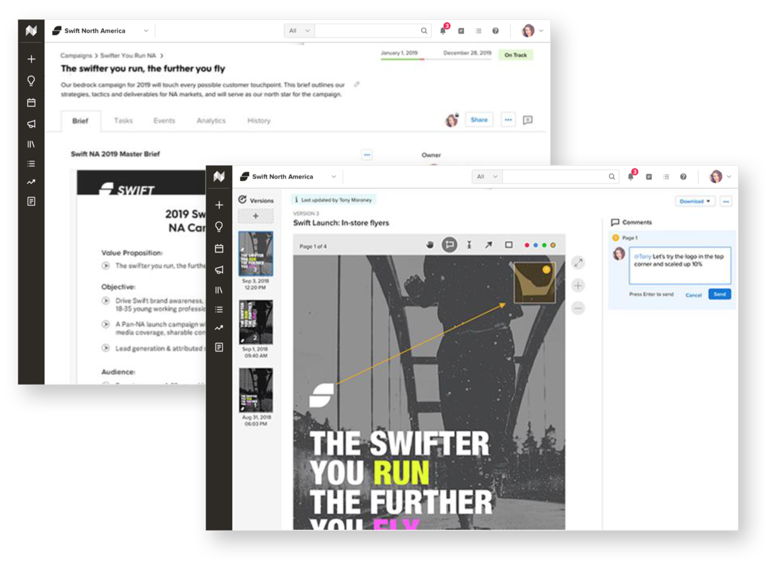Click the pencil icon to edit campaign description
The image size is (765, 564).
pos(357,85)
